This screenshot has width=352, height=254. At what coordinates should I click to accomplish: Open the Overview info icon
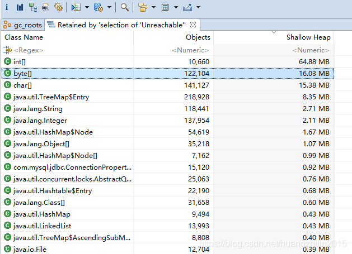pos(7,7)
